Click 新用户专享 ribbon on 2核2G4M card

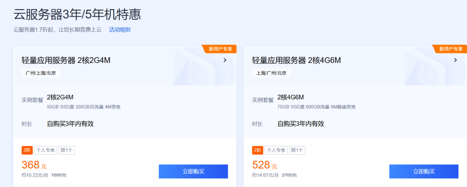tap(219, 49)
